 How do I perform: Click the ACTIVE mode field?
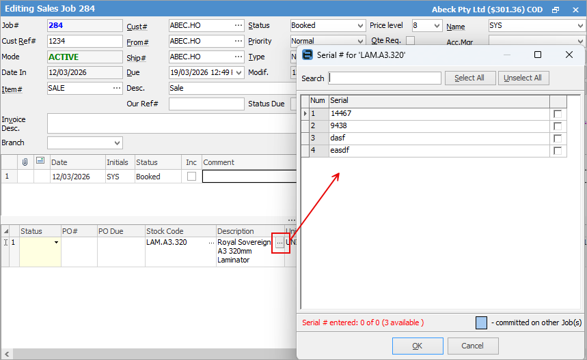point(85,57)
